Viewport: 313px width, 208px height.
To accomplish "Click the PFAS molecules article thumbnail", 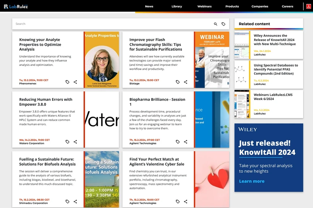I will (x=242, y=74).
